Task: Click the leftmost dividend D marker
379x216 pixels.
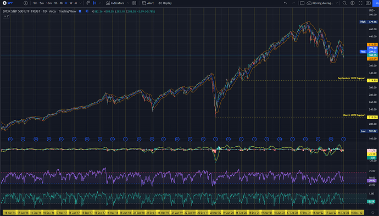Action: pyautogui.click(x=10, y=139)
